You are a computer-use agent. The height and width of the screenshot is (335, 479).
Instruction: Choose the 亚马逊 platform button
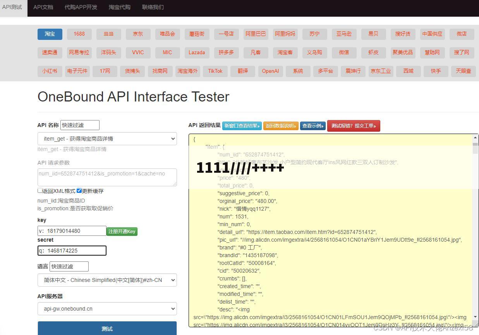tap(344, 34)
